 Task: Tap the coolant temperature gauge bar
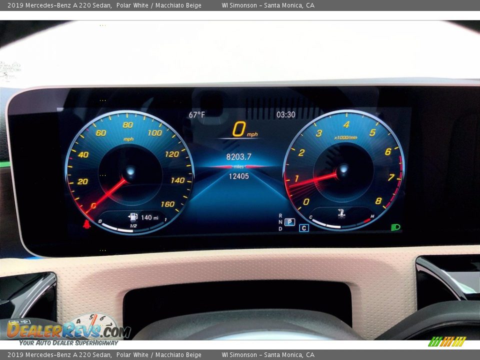tap(341, 224)
